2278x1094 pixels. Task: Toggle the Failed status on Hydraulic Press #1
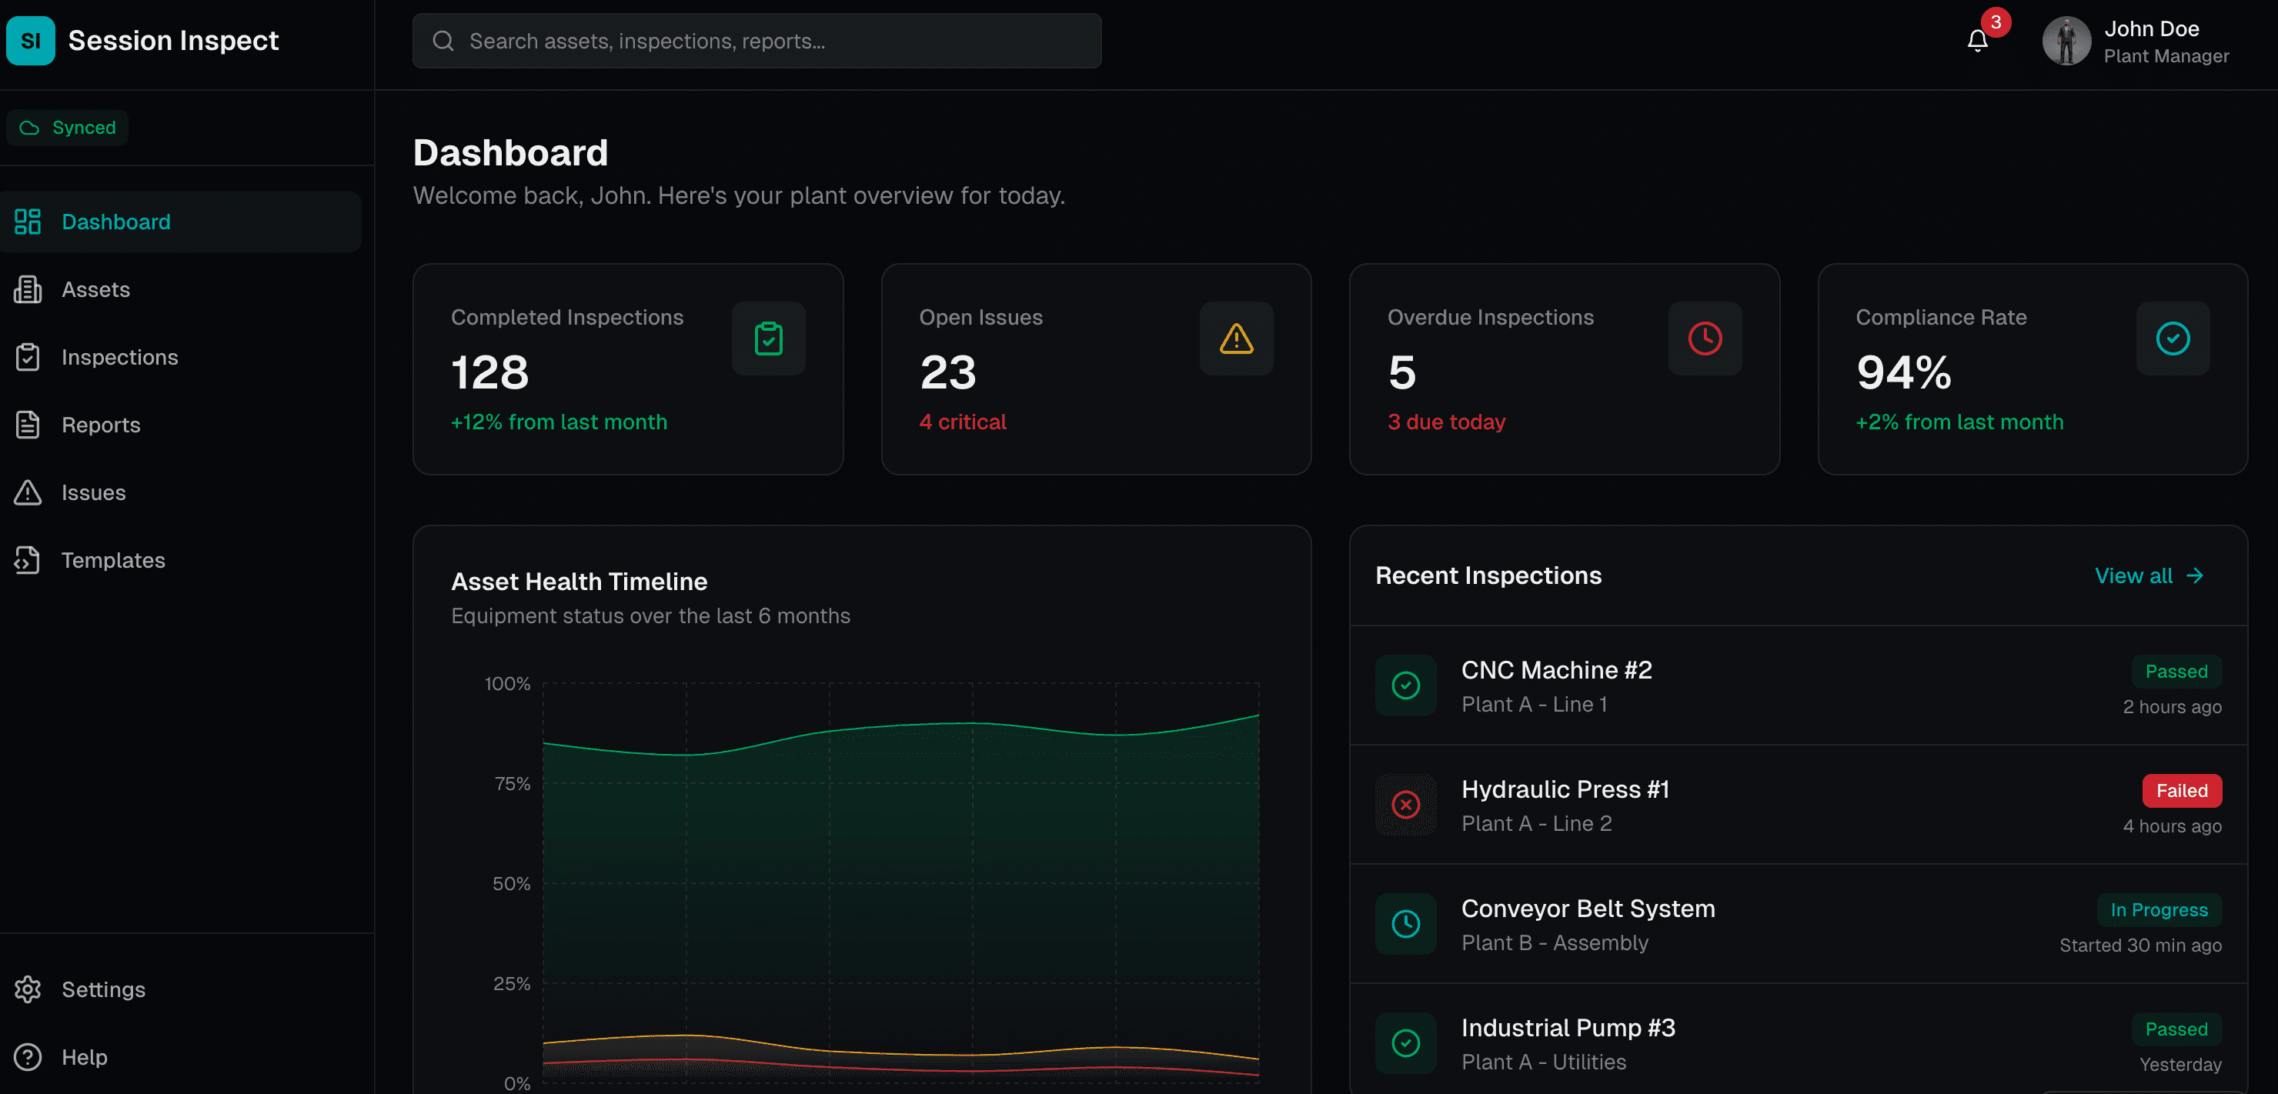coord(2182,790)
